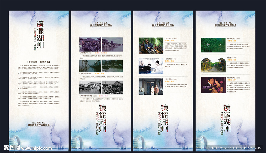Click the arch building illustration on the intro banner
This screenshot has height=153, width=266.
(x=15, y=142)
